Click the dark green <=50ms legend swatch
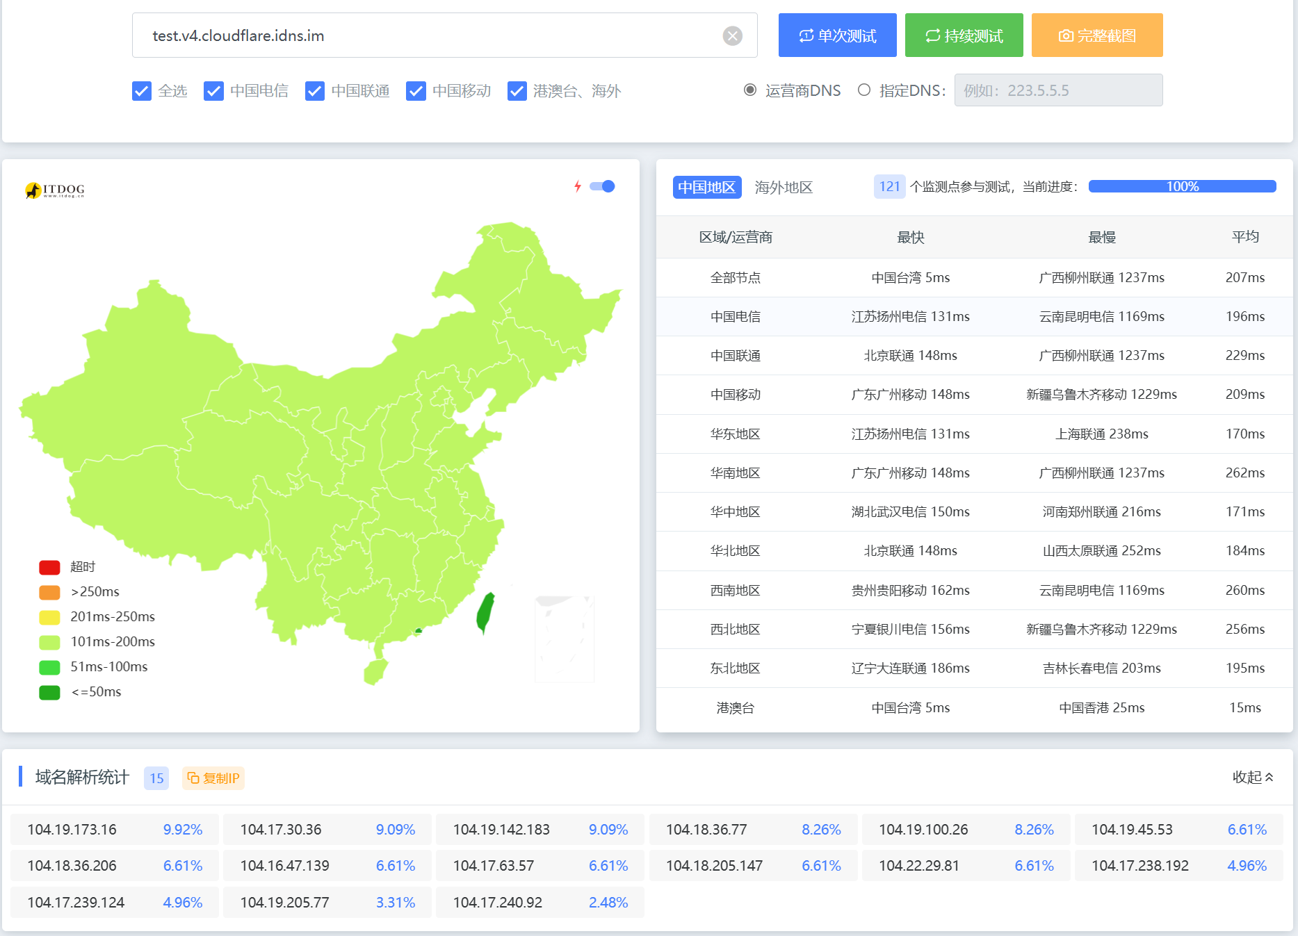Viewport: 1298px width, 936px height. click(49, 692)
